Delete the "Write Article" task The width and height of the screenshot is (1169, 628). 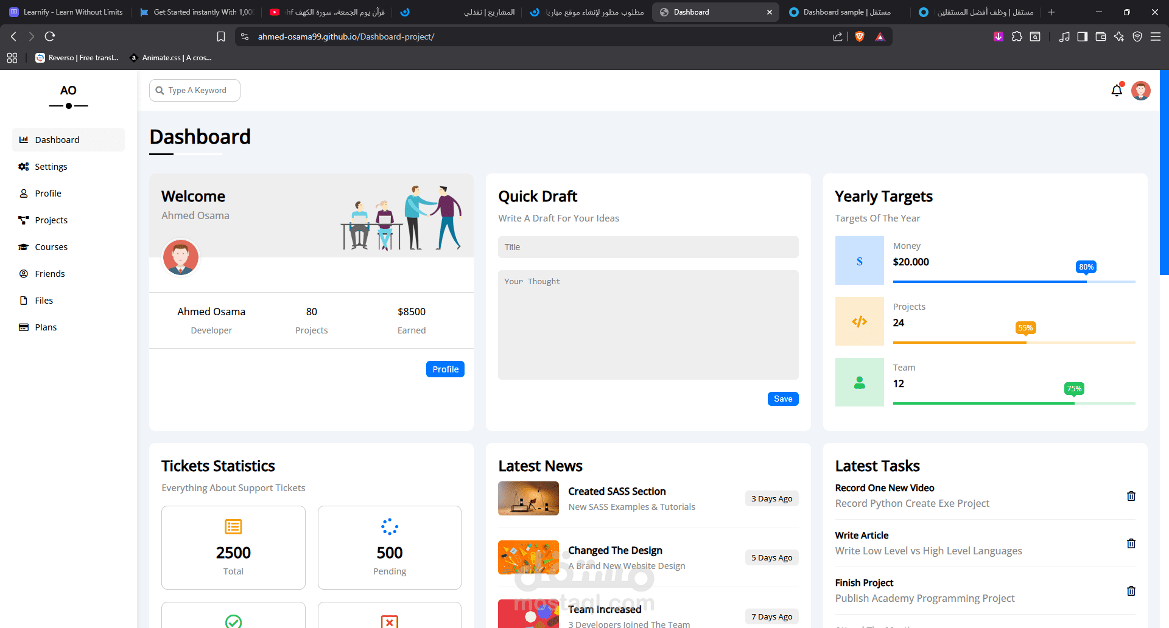click(1131, 543)
